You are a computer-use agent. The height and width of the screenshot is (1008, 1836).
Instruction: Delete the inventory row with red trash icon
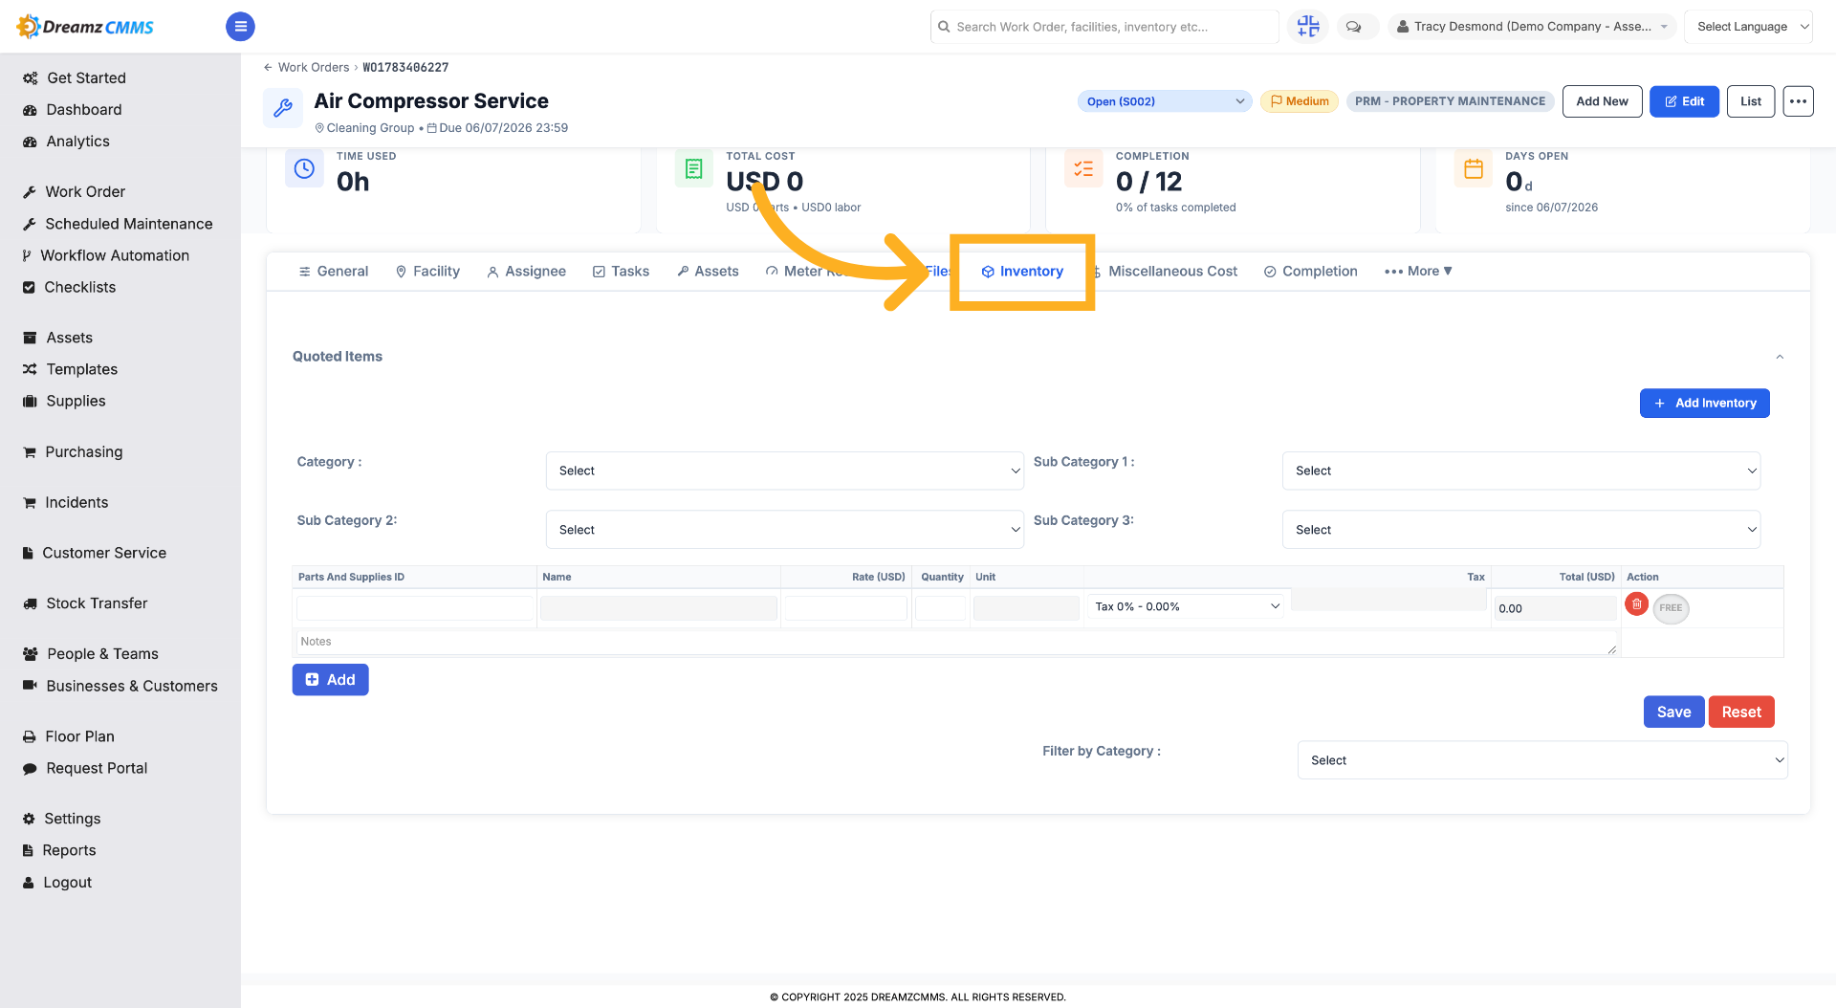pyautogui.click(x=1636, y=604)
